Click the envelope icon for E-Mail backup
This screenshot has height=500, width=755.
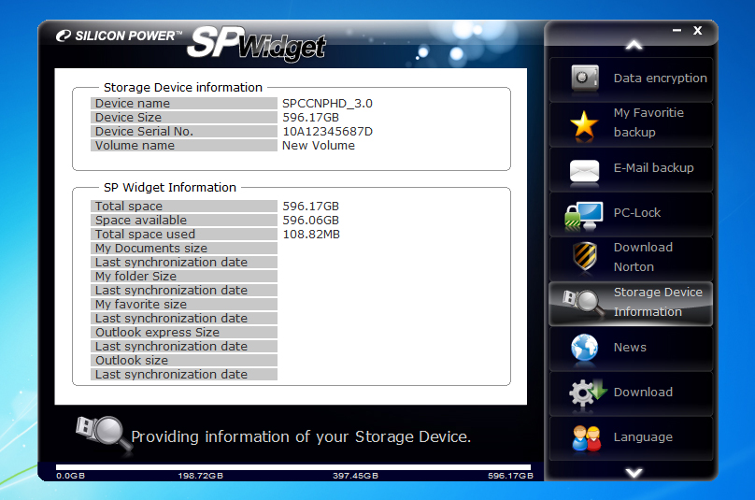[585, 169]
